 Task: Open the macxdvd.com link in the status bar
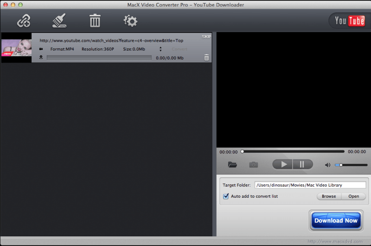[335, 241]
